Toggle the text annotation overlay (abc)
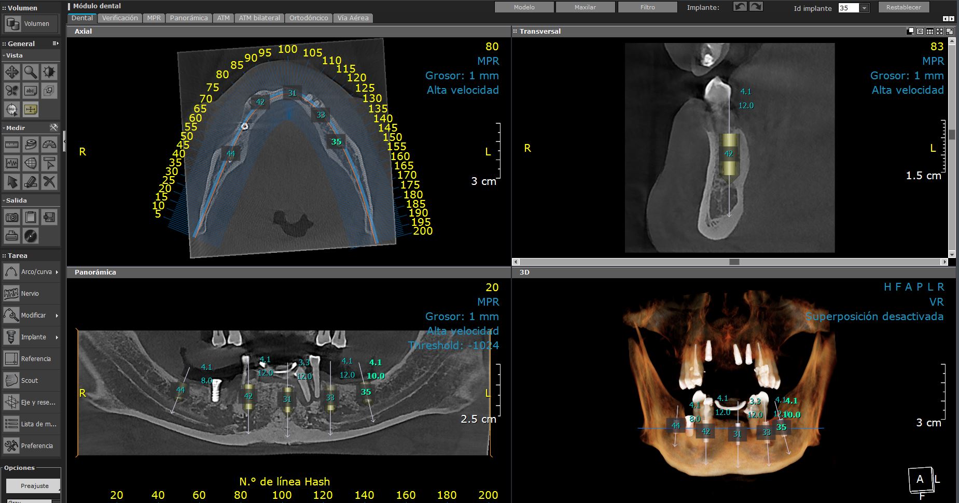 point(31,91)
